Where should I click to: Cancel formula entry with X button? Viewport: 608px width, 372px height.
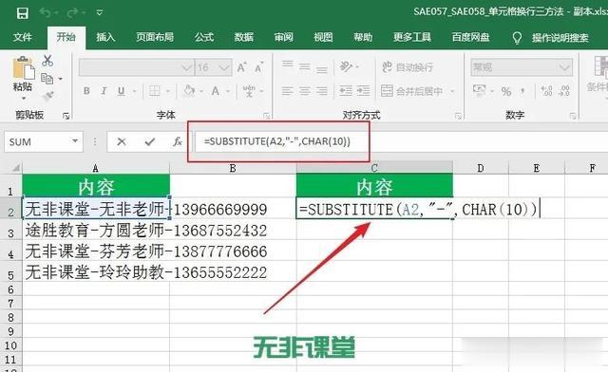[122, 141]
